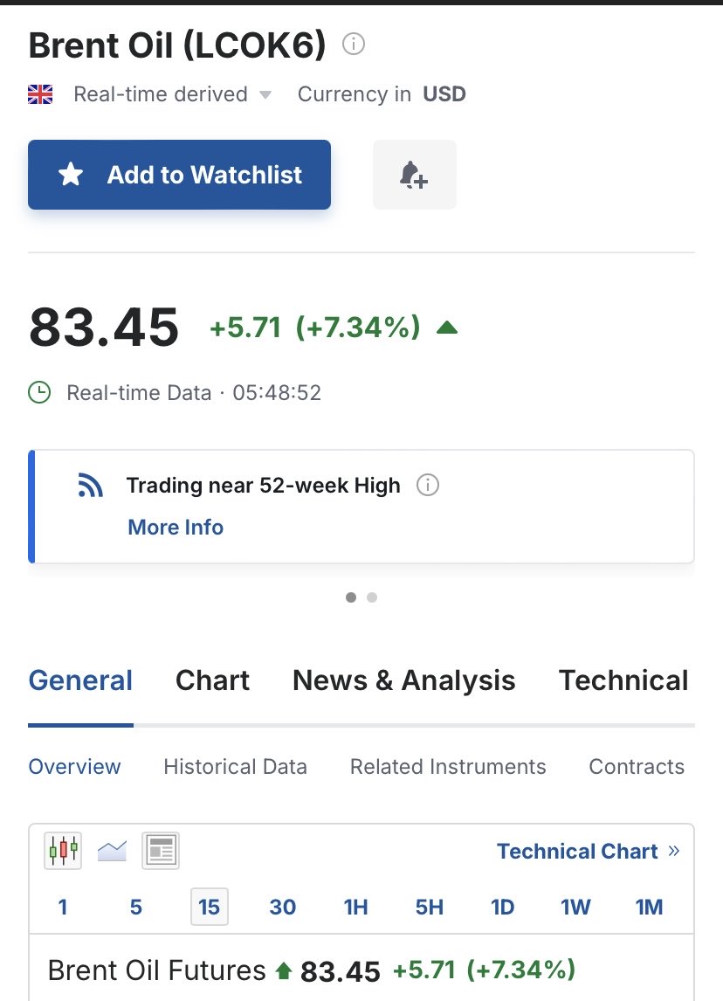Set chart interval to 5H
Screen dimensions: 723x1001
click(430, 908)
